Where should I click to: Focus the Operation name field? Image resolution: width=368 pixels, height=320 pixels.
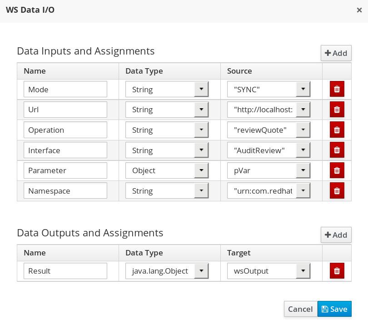(x=65, y=130)
